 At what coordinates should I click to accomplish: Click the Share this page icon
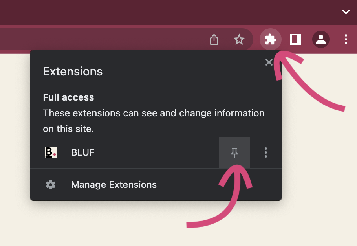[x=214, y=39]
